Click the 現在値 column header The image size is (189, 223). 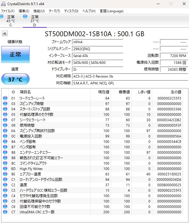(x=101, y=92)
